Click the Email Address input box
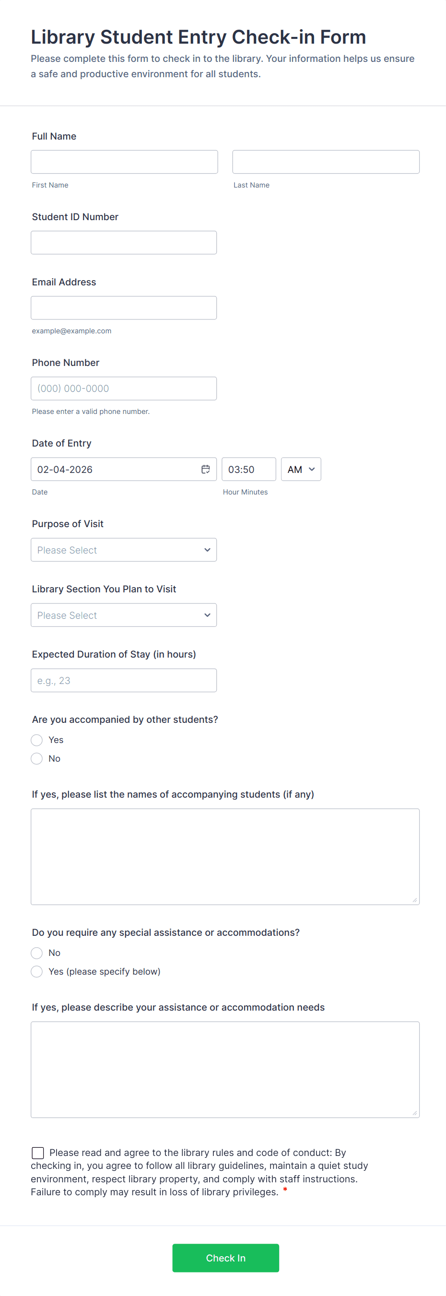Screen dimensions: 446x1296 (124, 308)
